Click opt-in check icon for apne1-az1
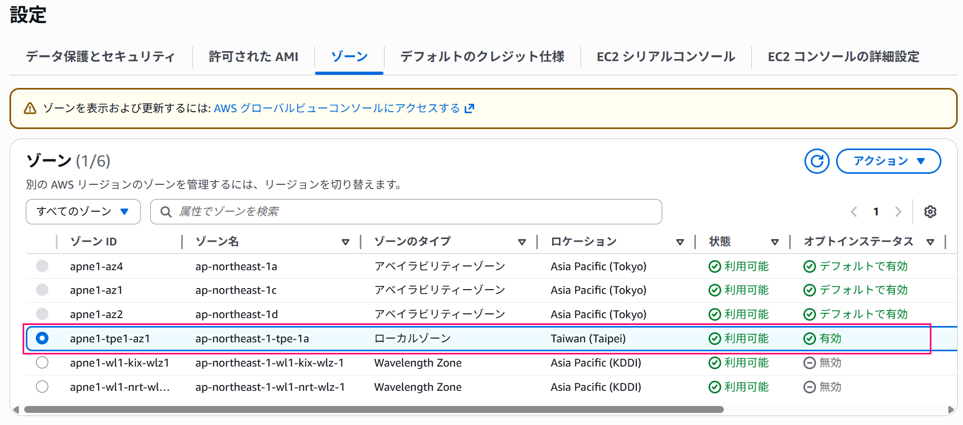The width and height of the screenshot is (963, 425). point(810,290)
